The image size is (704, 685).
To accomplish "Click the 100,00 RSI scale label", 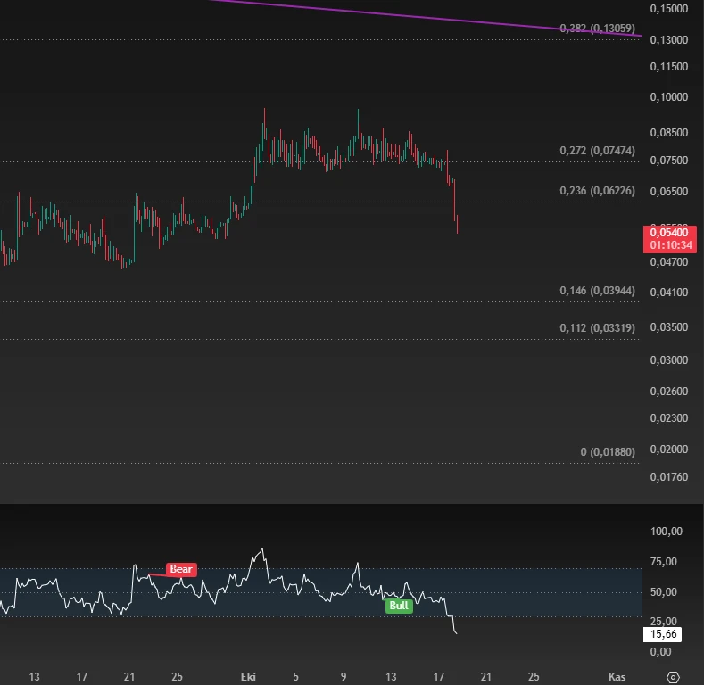I will coord(667,532).
